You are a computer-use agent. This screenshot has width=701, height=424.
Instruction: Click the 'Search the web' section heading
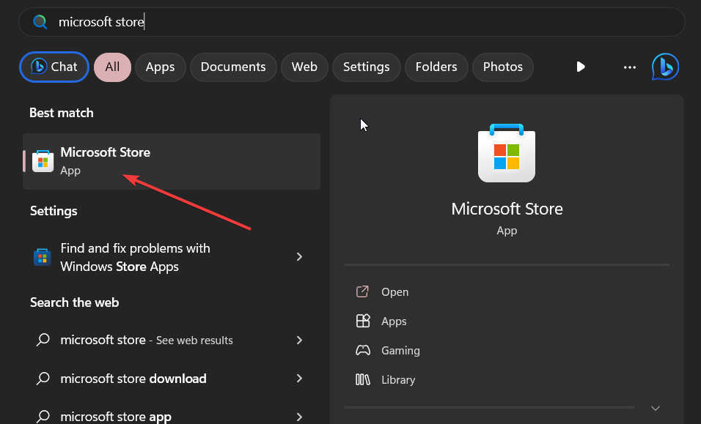[x=75, y=302]
